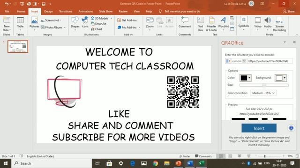Insert a Video
The height and width of the screenshot is (168, 300).
pyautogui.click(x=258, y=24)
